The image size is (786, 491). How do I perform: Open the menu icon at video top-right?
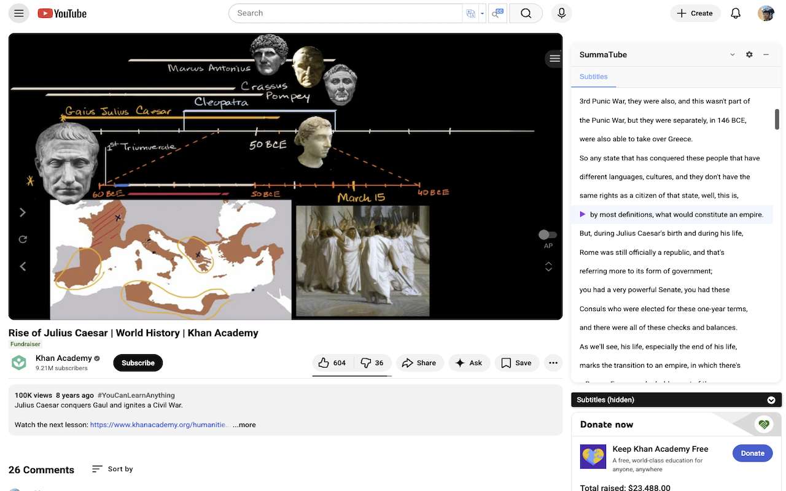(x=554, y=58)
